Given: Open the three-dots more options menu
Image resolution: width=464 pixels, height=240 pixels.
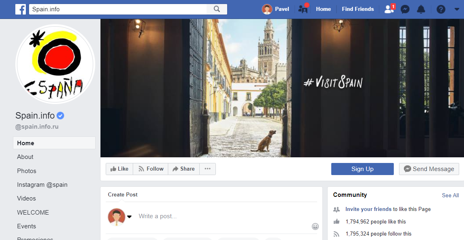Looking at the screenshot, I should (x=207, y=169).
